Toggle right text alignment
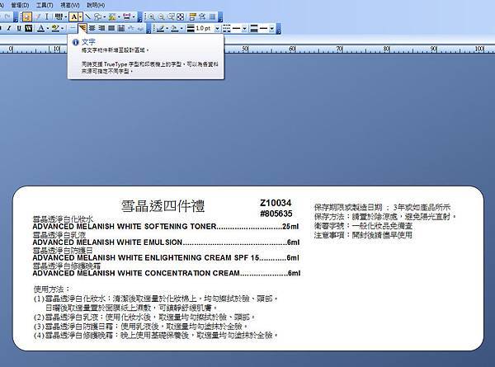This screenshot has height=367, width=495. 102,28
